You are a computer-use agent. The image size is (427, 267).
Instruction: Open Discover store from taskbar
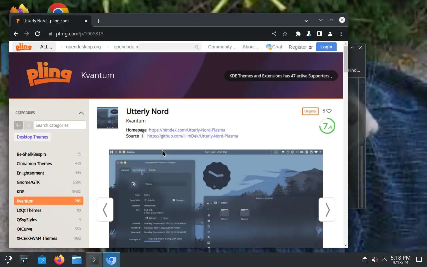click(42, 259)
